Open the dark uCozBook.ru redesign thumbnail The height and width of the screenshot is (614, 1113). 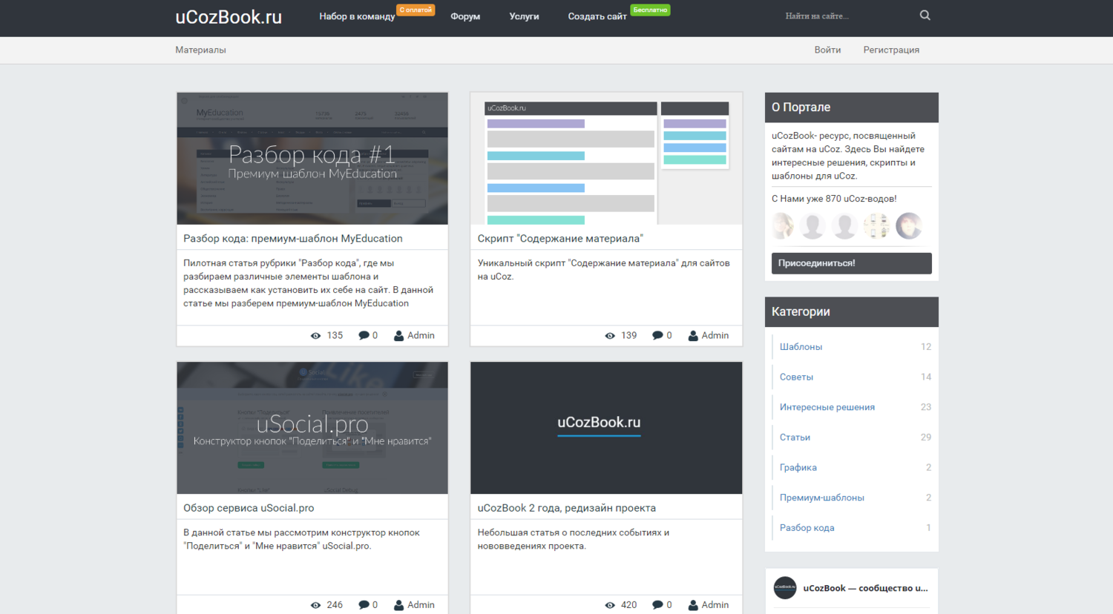tap(606, 428)
